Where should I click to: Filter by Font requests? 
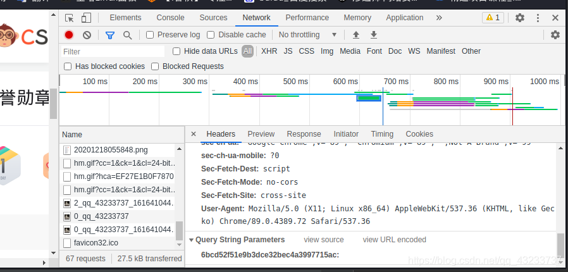click(374, 51)
